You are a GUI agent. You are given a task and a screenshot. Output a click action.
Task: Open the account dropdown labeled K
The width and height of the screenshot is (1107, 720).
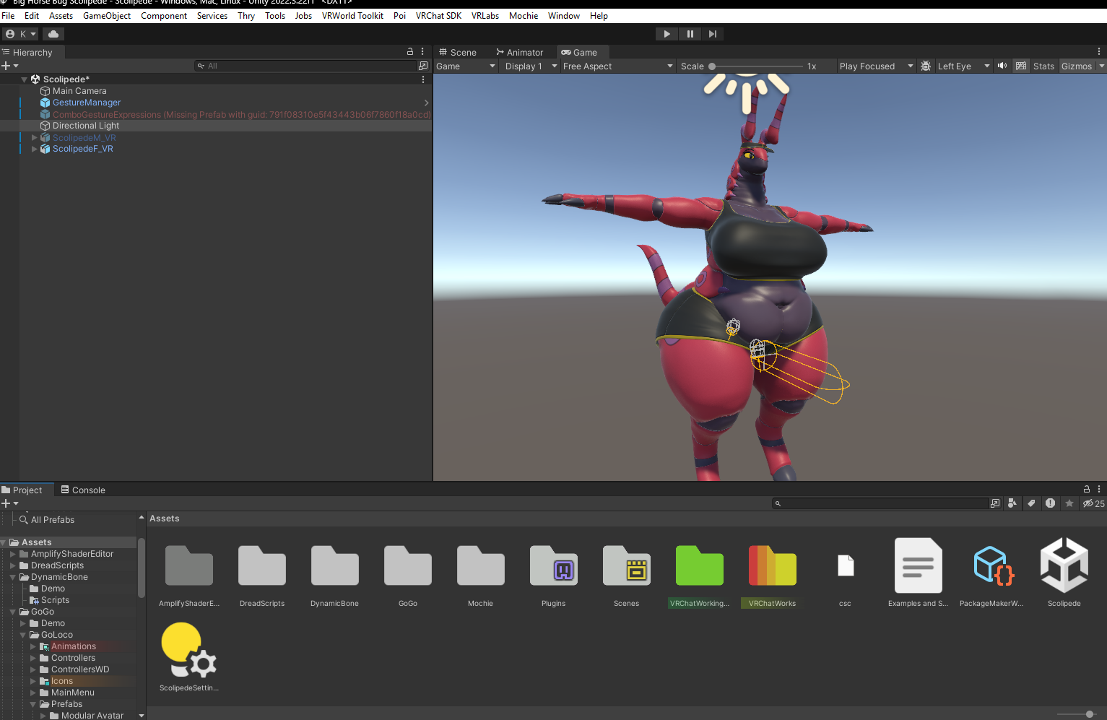coord(20,34)
